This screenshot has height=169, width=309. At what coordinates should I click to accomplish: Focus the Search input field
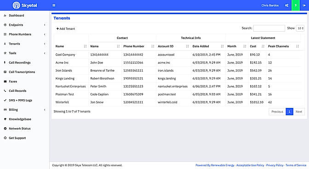click(x=269, y=28)
